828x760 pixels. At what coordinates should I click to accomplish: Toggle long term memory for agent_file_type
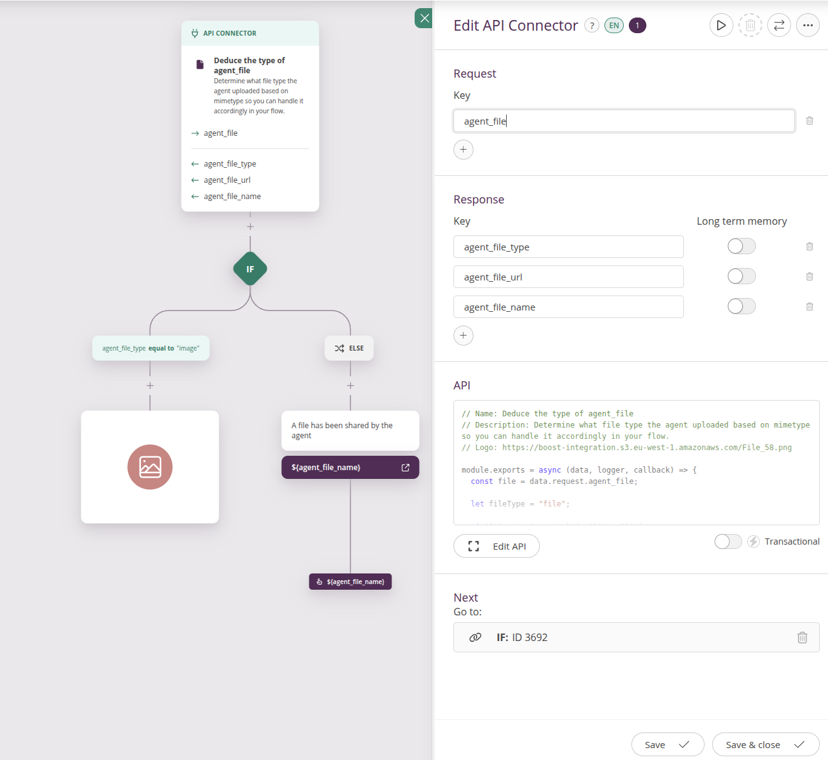click(742, 246)
